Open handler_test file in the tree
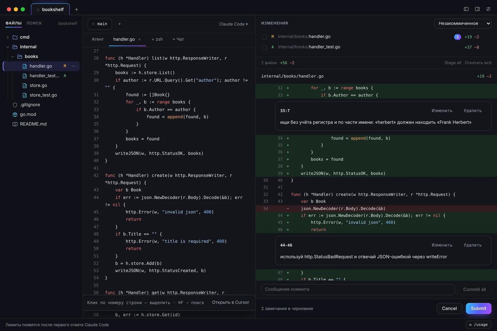 41,76
